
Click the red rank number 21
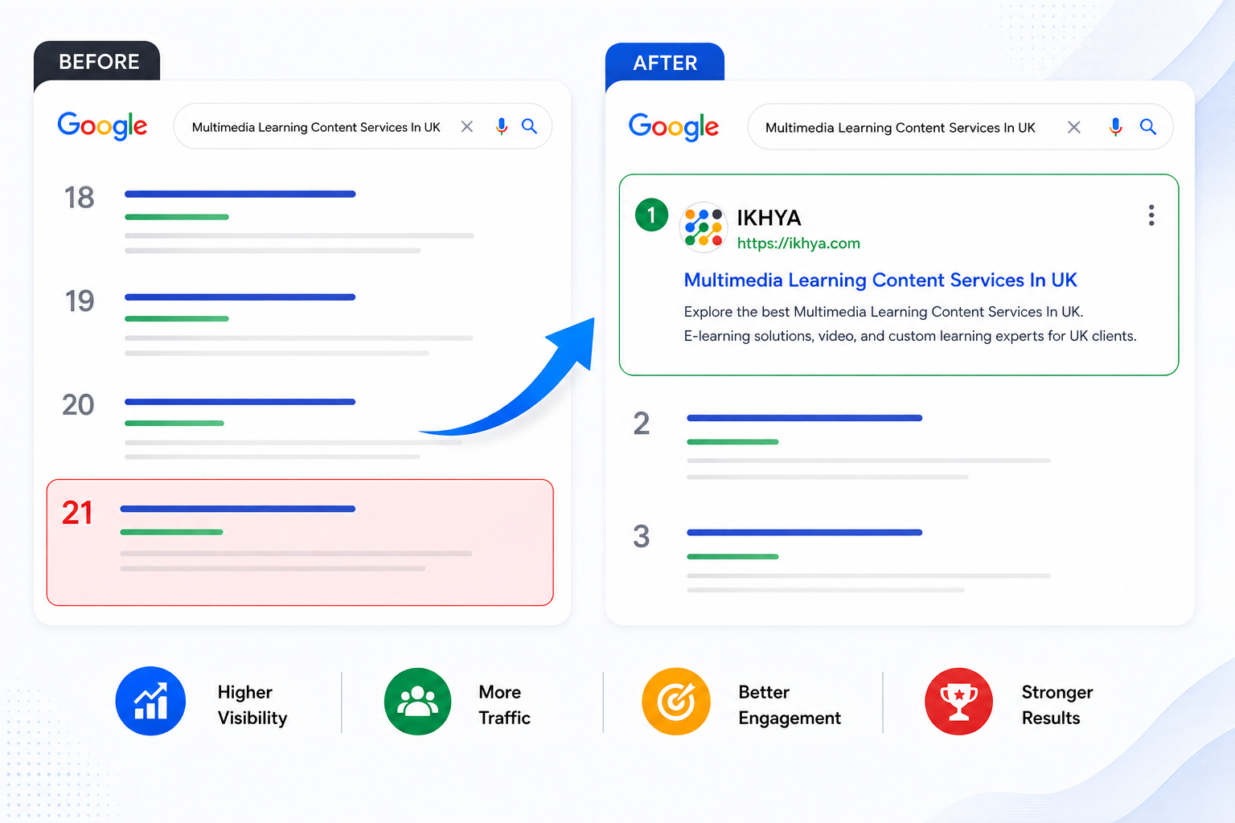coord(77,513)
